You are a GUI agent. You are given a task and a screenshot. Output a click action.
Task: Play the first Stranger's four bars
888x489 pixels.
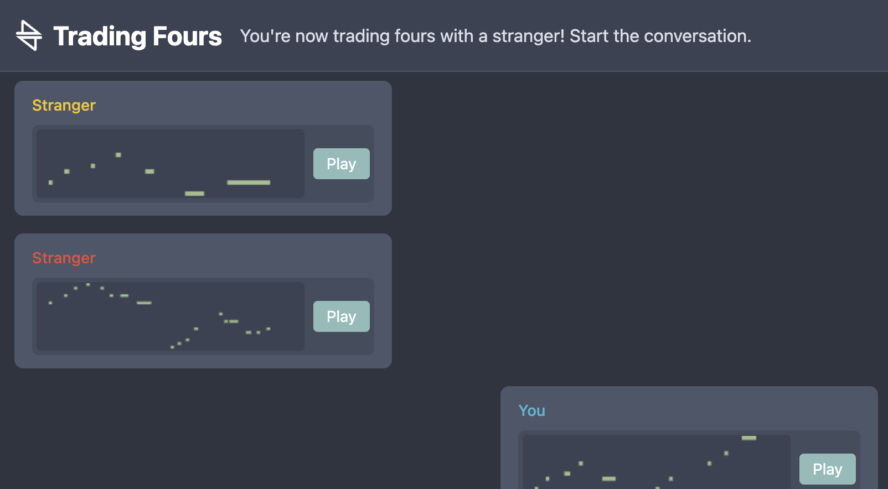(x=341, y=164)
